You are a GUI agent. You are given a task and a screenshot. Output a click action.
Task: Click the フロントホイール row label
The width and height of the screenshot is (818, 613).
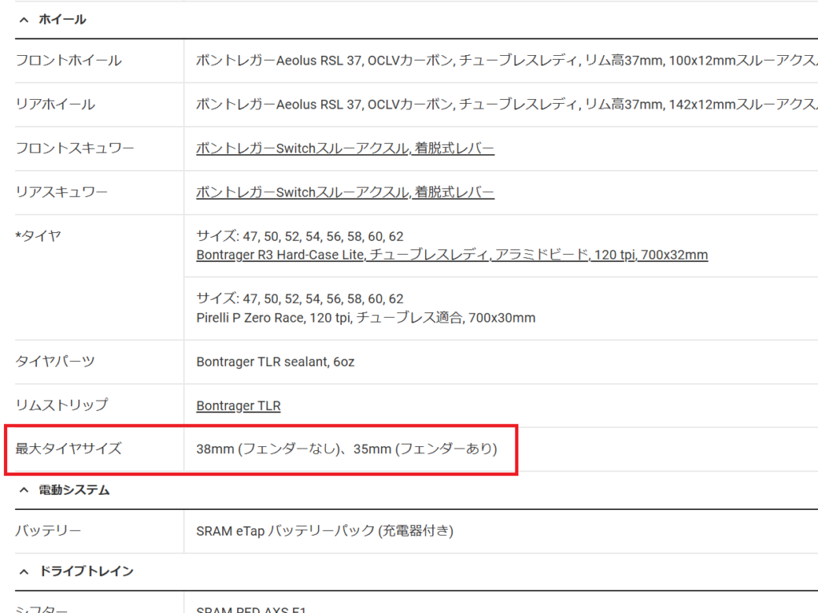click(69, 61)
